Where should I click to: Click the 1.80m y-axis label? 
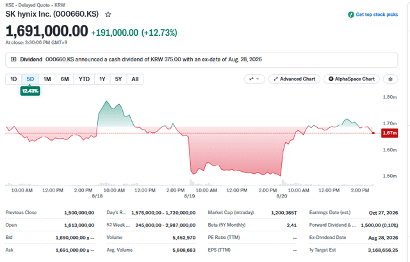coord(389,97)
